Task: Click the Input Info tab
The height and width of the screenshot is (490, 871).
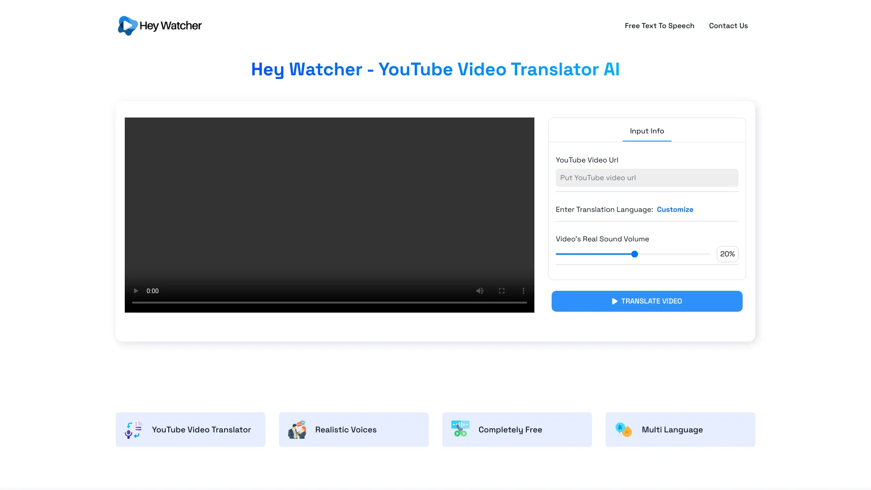Action: 646,130
